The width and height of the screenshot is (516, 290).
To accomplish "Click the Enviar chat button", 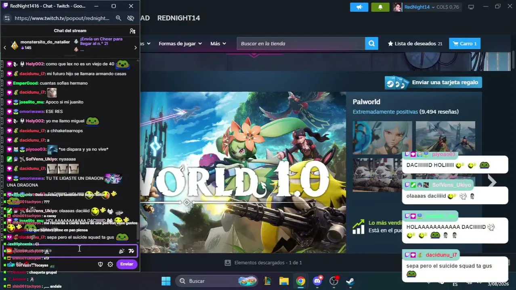I will pyautogui.click(x=126, y=264).
